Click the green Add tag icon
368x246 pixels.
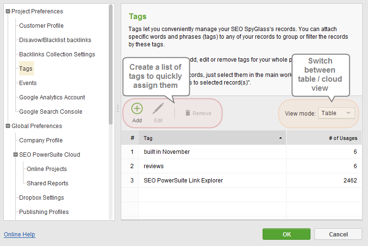tap(137, 109)
